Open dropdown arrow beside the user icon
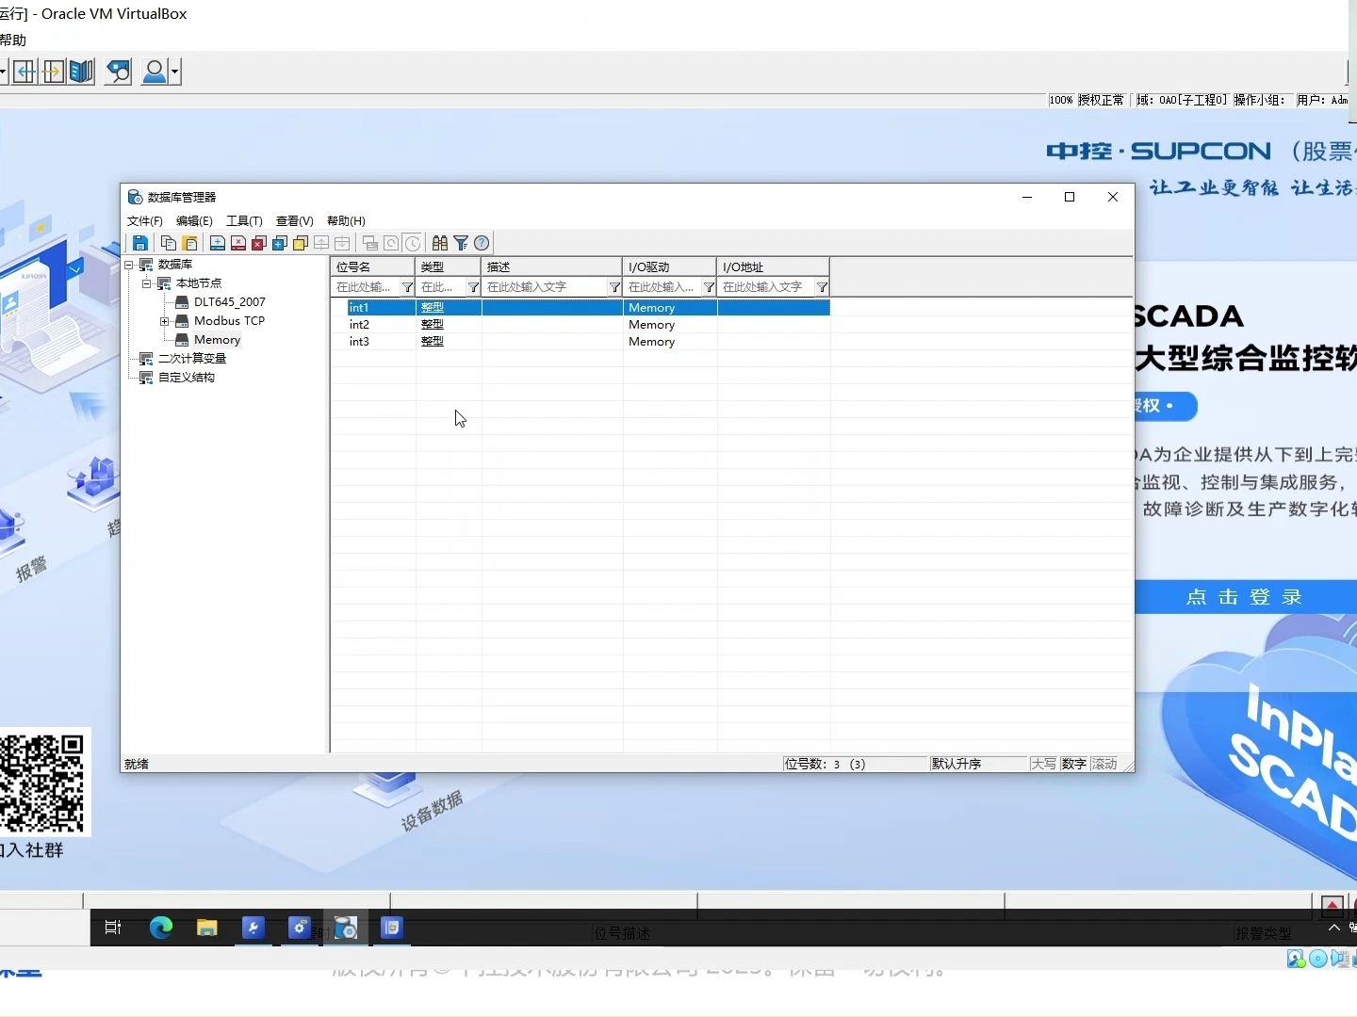The width and height of the screenshot is (1357, 1017). click(x=174, y=72)
